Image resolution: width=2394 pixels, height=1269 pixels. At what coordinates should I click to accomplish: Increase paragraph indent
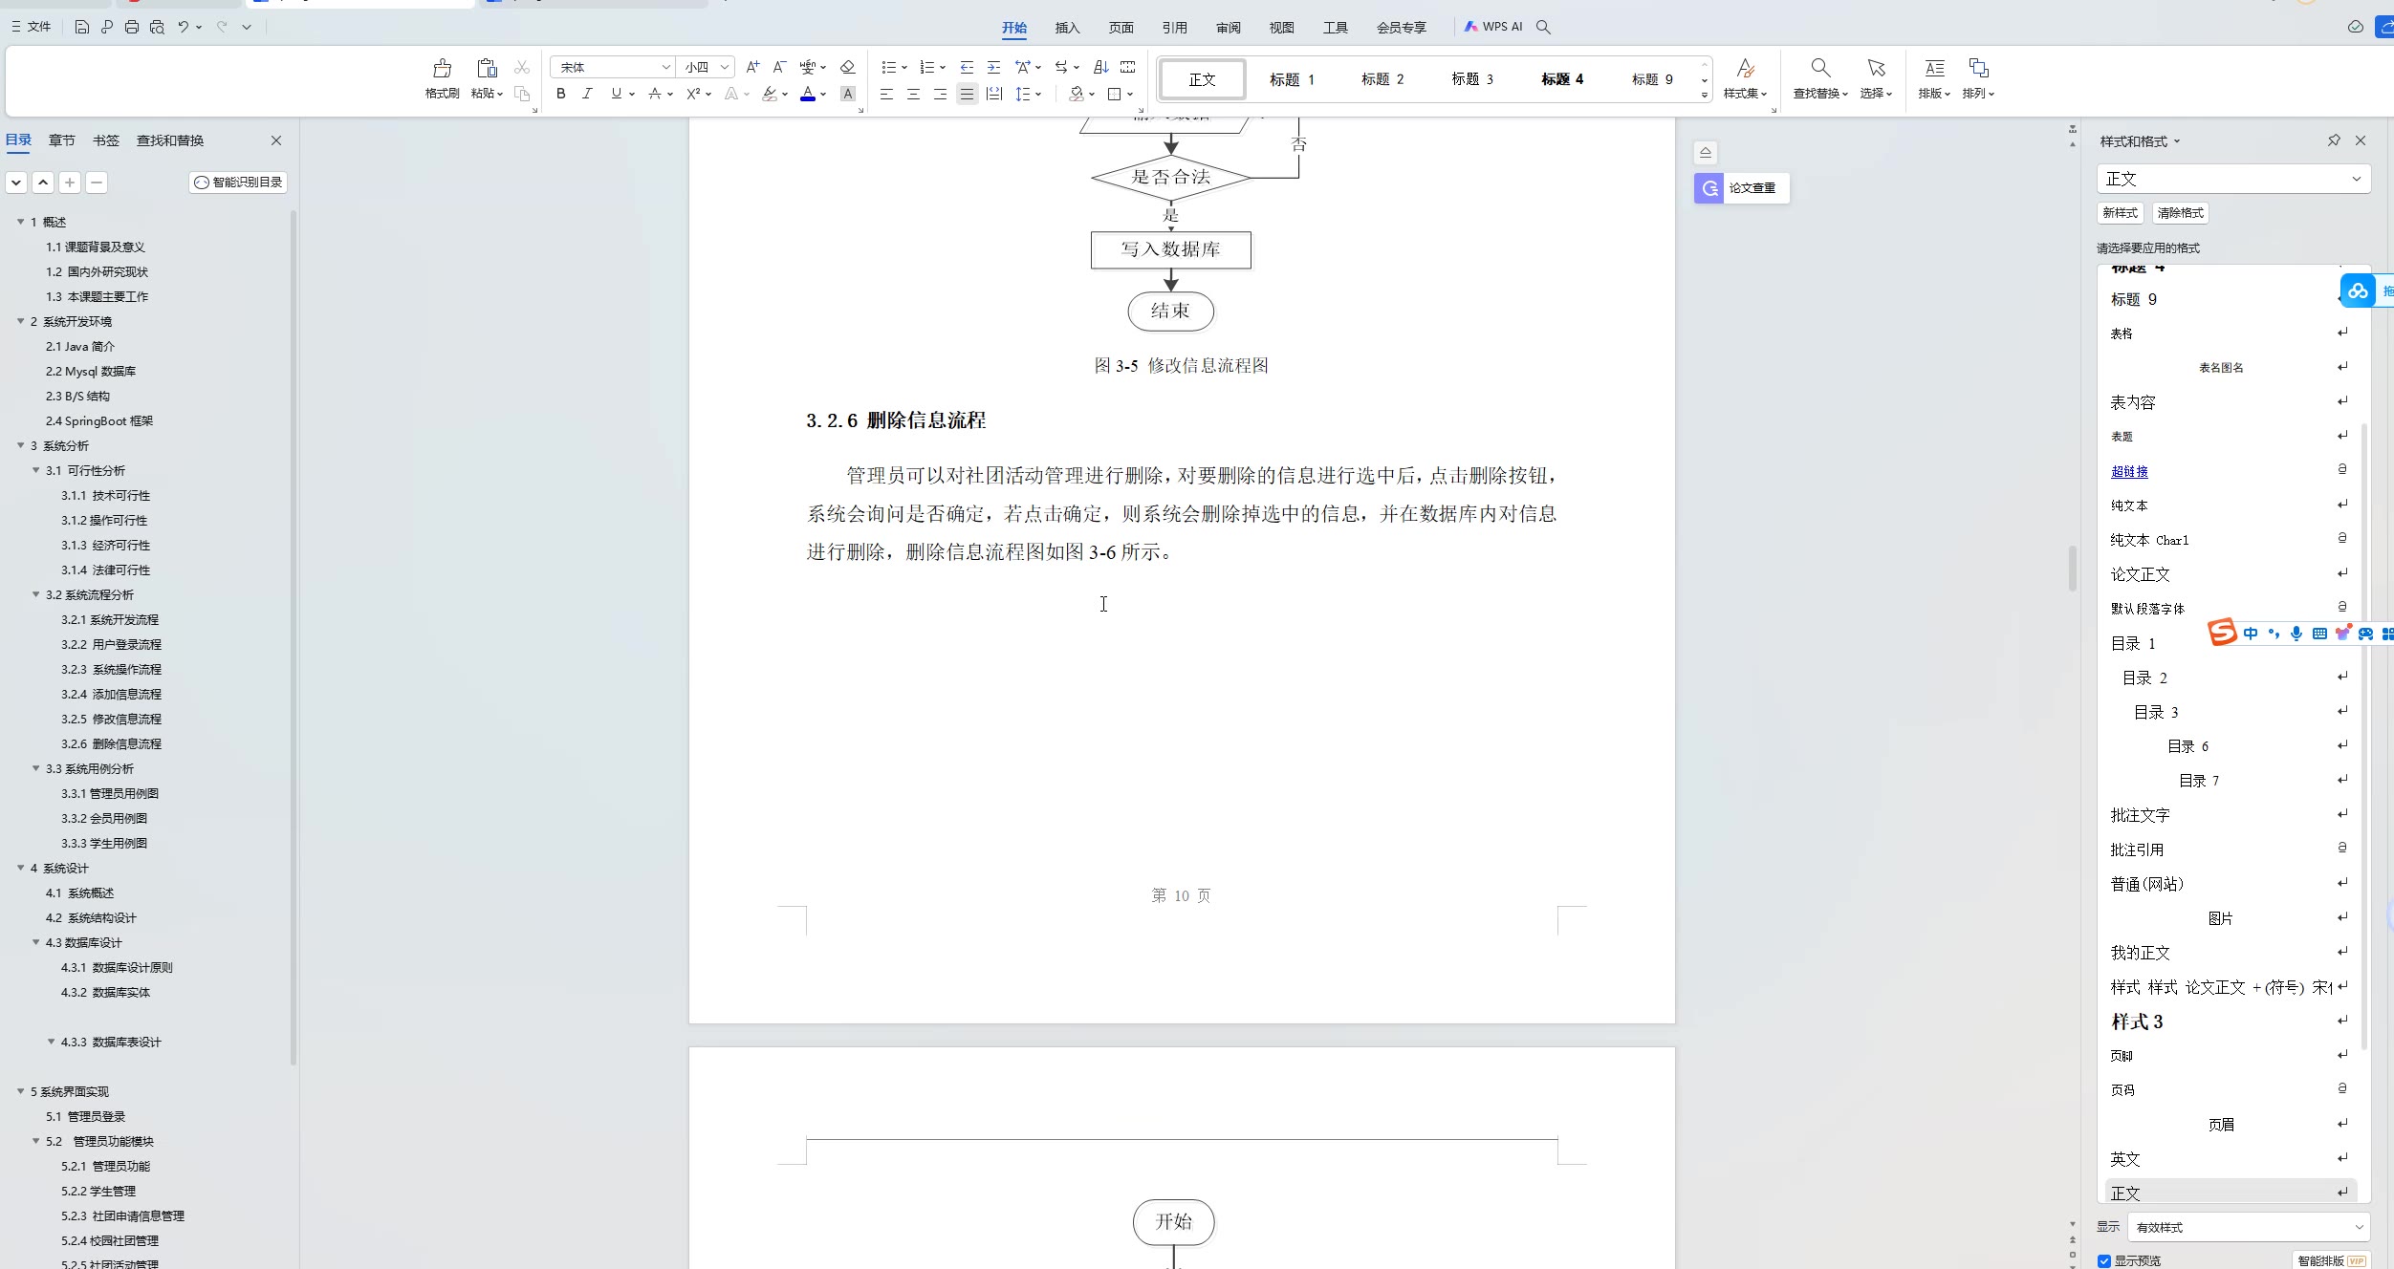[993, 67]
